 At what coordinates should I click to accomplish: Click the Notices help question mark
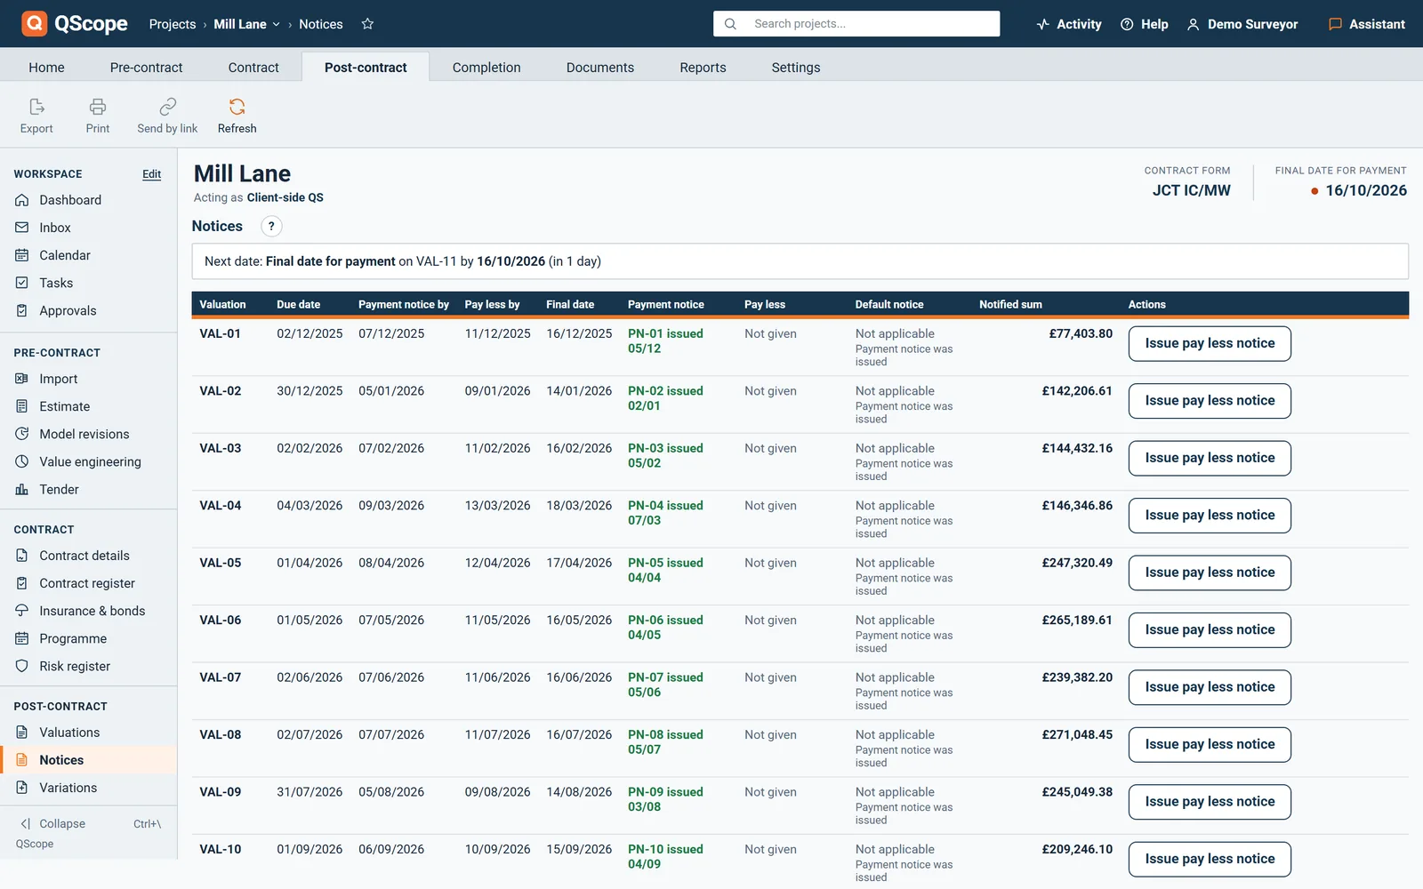point(271,226)
